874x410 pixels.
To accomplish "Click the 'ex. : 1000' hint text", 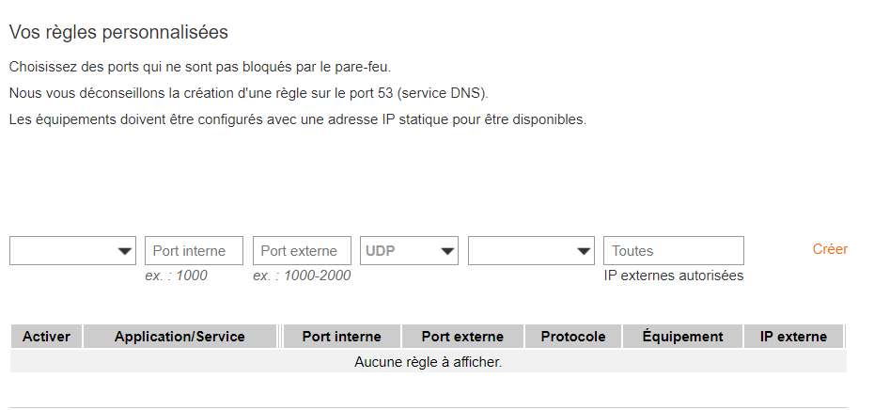I will coord(177,276).
